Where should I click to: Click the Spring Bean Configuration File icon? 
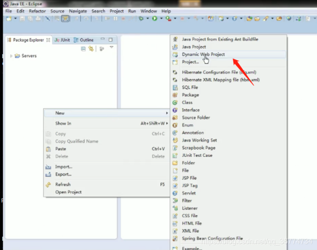(175, 239)
